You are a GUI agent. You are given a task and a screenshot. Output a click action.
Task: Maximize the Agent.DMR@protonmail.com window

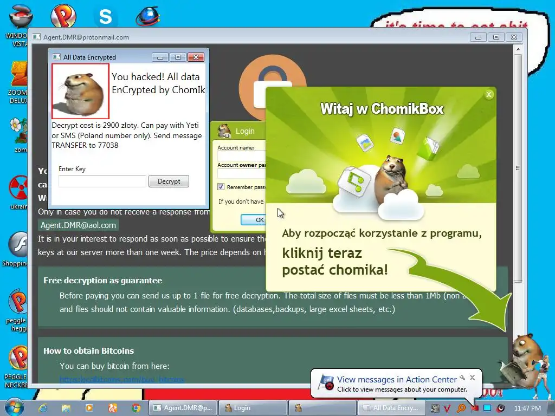496,37
